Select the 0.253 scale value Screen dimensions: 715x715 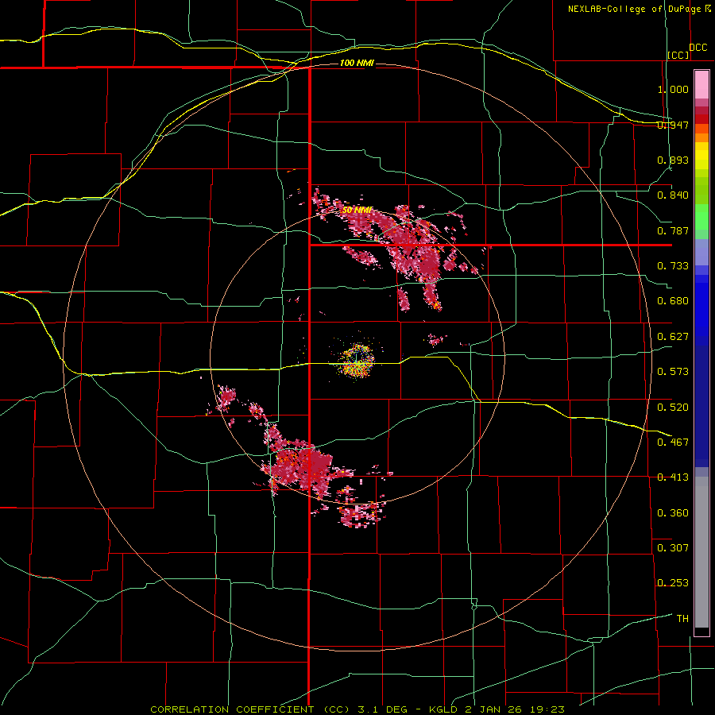click(x=673, y=583)
